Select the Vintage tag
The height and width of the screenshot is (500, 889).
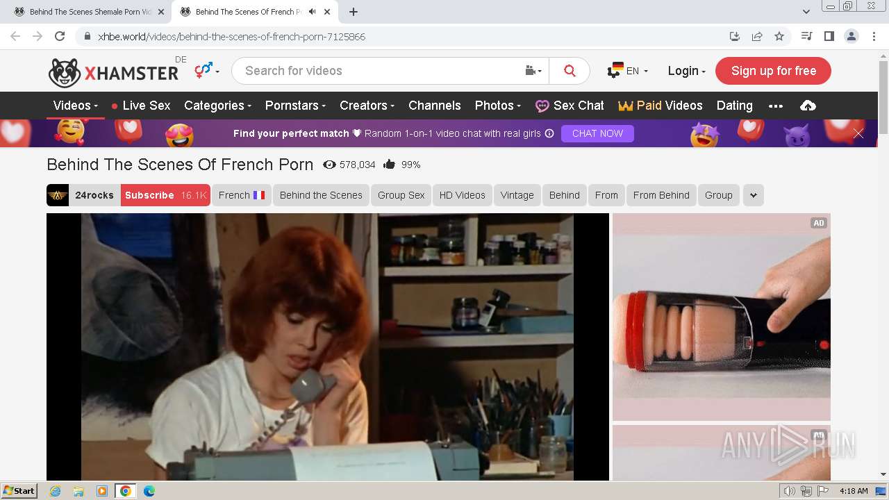point(517,195)
